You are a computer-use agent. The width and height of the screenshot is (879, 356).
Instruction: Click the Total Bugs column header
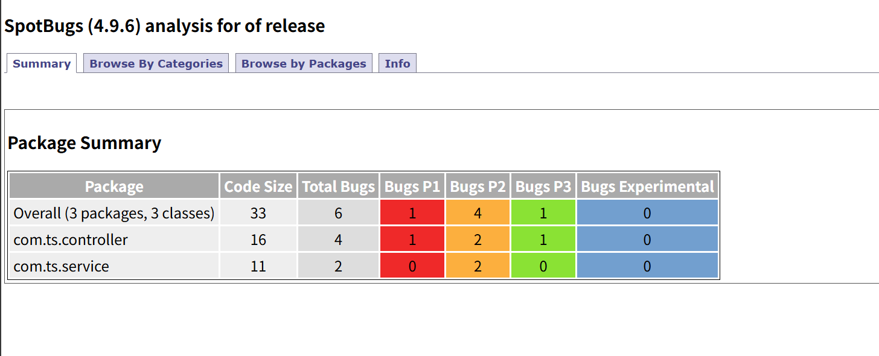pyautogui.click(x=338, y=186)
